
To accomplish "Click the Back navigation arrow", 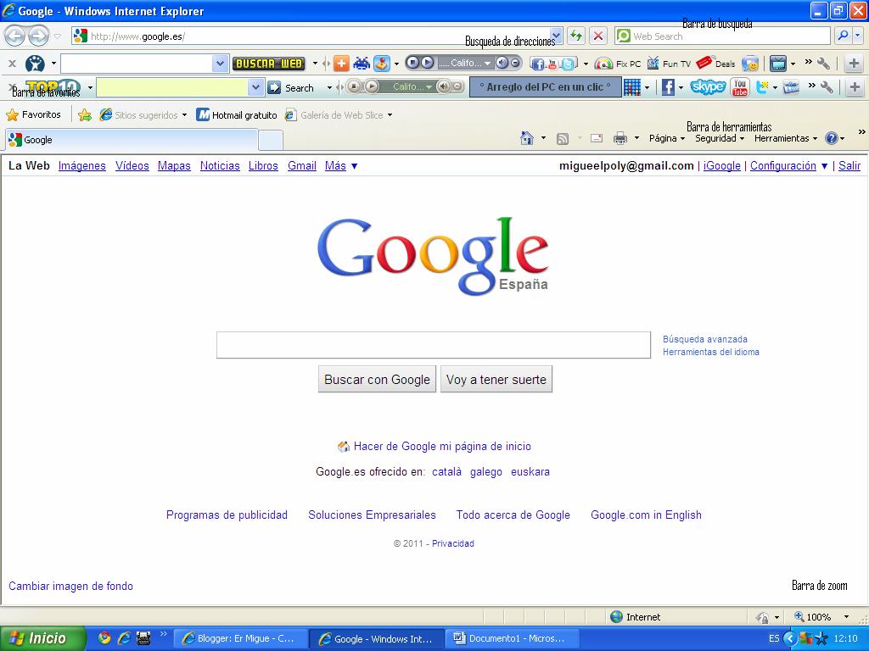I will coord(14,36).
